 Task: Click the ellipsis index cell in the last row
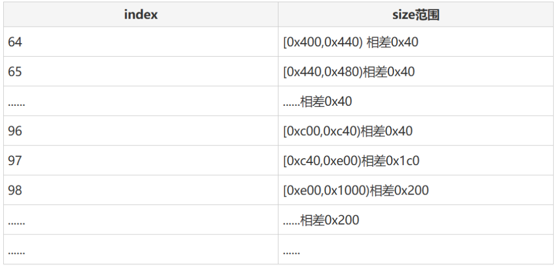click(x=17, y=251)
